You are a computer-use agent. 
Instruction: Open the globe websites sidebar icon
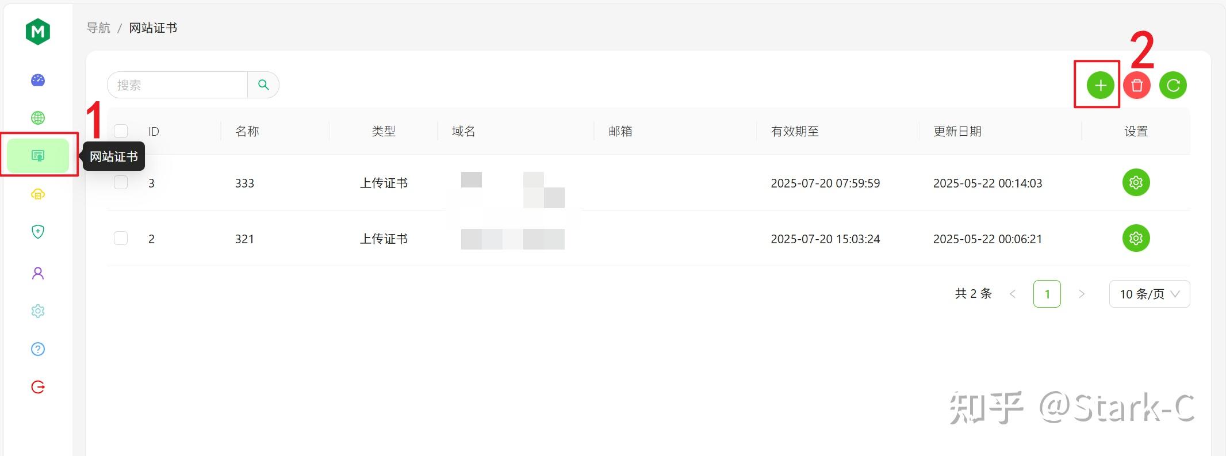coord(38,118)
